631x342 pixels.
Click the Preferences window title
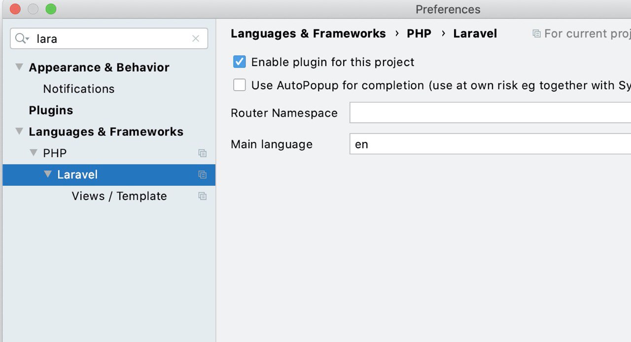pyautogui.click(x=448, y=9)
